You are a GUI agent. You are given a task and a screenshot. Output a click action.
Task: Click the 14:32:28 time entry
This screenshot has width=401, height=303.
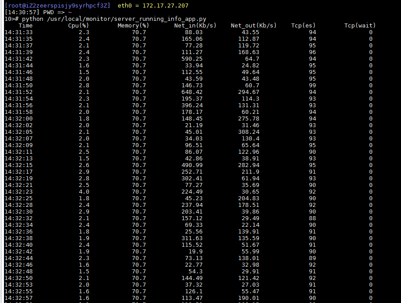click(x=19, y=205)
